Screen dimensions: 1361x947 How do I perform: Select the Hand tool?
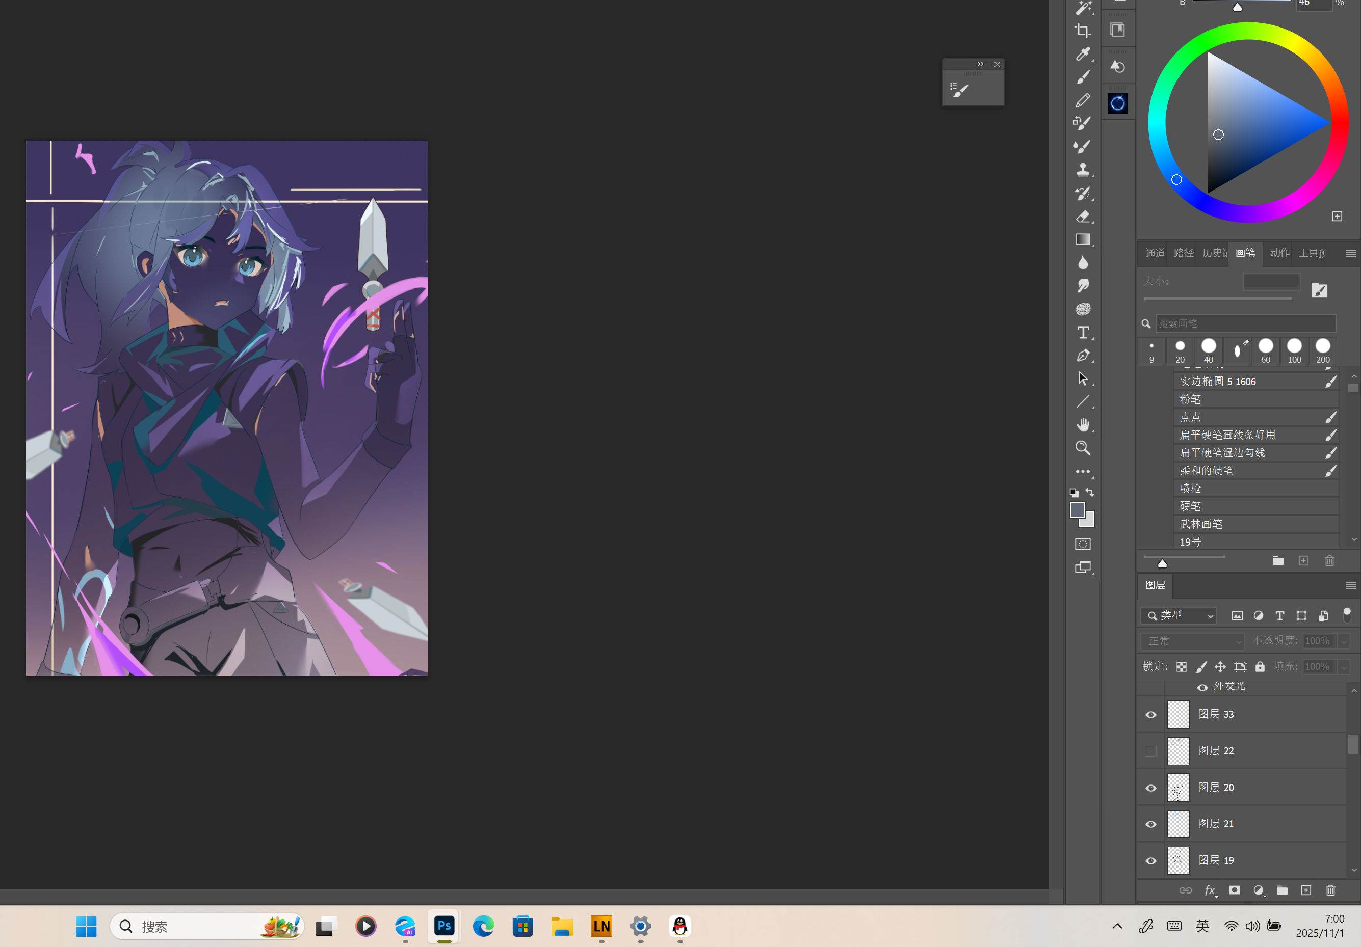click(x=1082, y=425)
